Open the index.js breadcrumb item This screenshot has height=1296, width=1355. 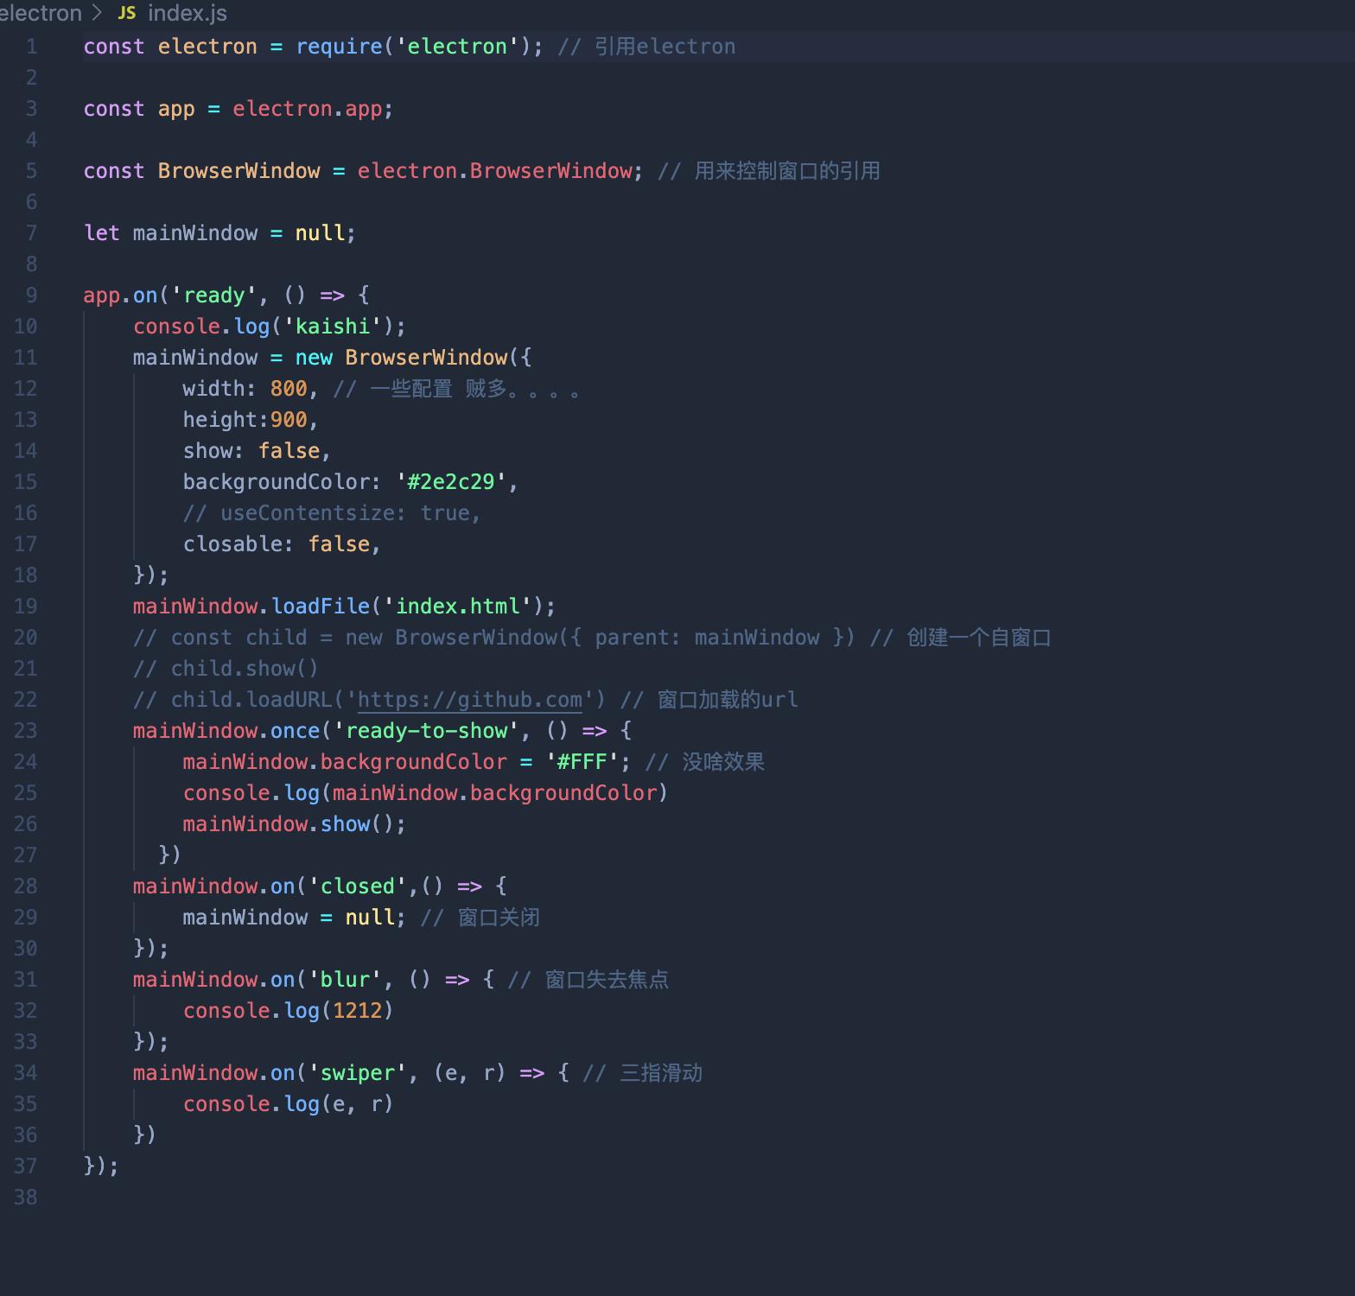tap(188, 13)
